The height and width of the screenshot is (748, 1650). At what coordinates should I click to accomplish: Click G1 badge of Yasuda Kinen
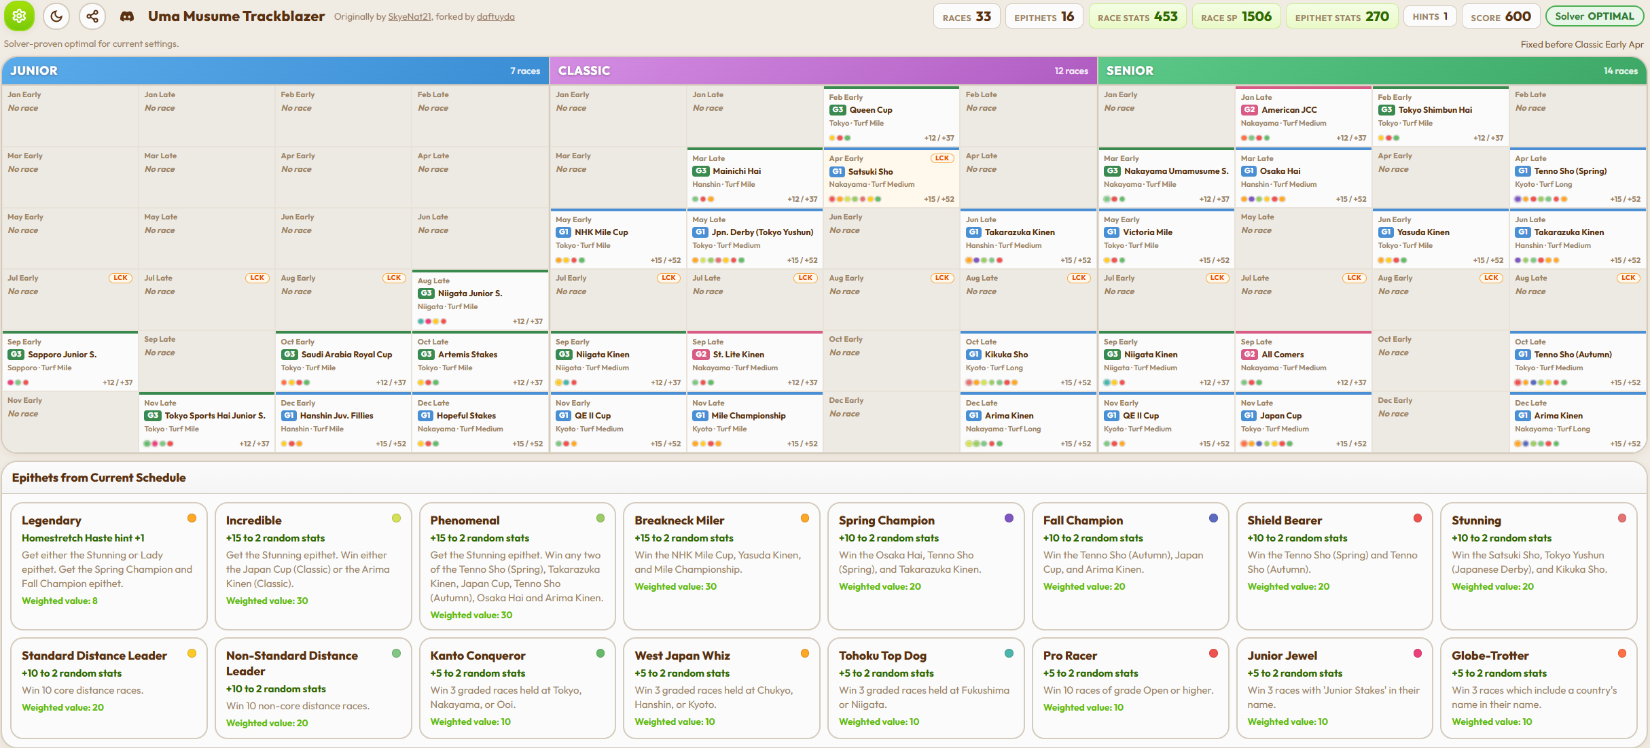[1386, 232]
